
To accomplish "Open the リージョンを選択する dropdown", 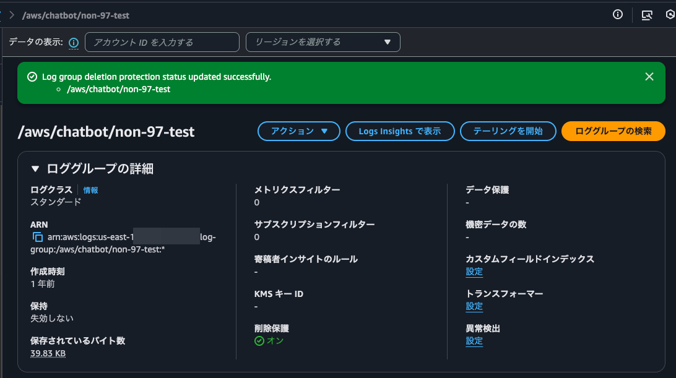I will (x=323, y=42).
